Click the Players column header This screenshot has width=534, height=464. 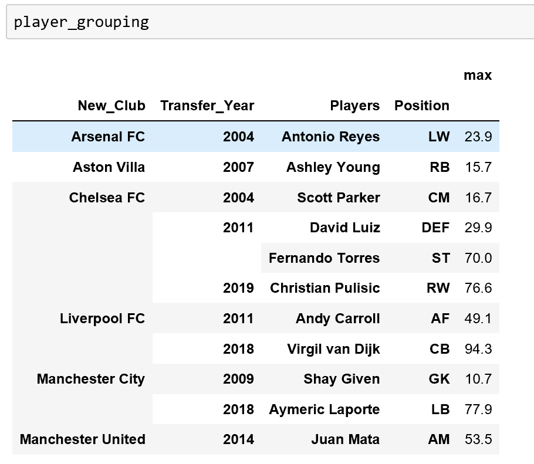pyautogui.click(x=354, y=106)
